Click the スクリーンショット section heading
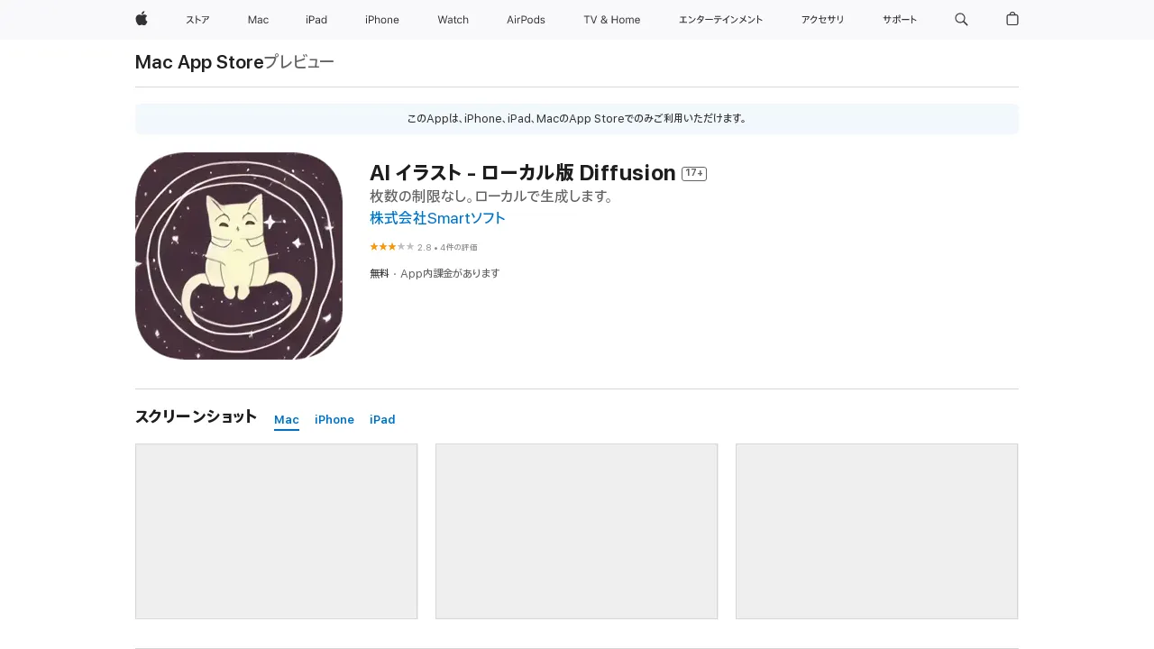This screenshot has height=649, width=1154. pos(196,416)
